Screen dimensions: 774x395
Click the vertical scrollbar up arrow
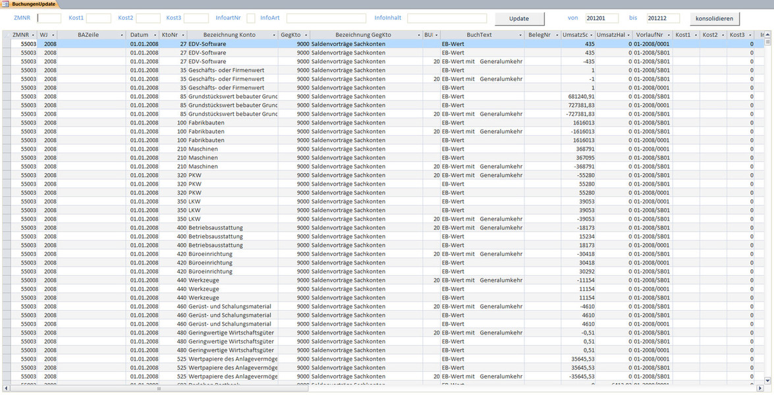click(x=767, y=34)
